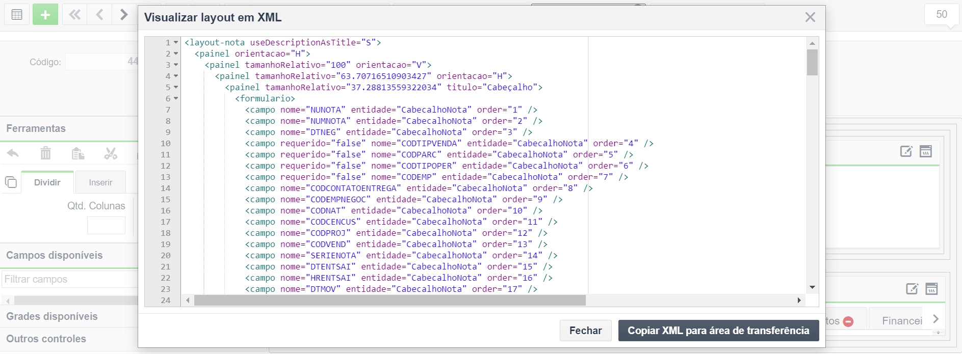Collapse XML line 3 painel fold arrow
Screen dimensions: 962x354
(176, 65)
